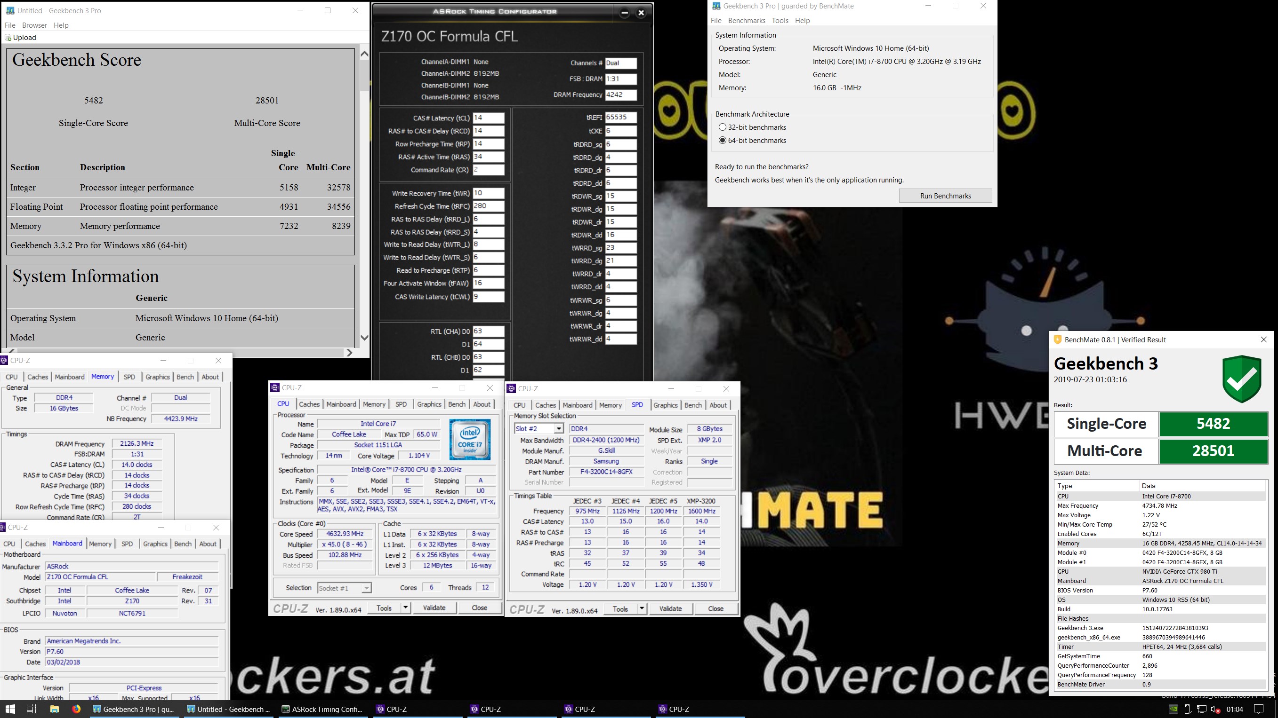Image resolution: width=1278 pixels, height=718 pixels.
Task: Open the Slot #2 memory slot dropdown
Action: [x=559, y=429]
